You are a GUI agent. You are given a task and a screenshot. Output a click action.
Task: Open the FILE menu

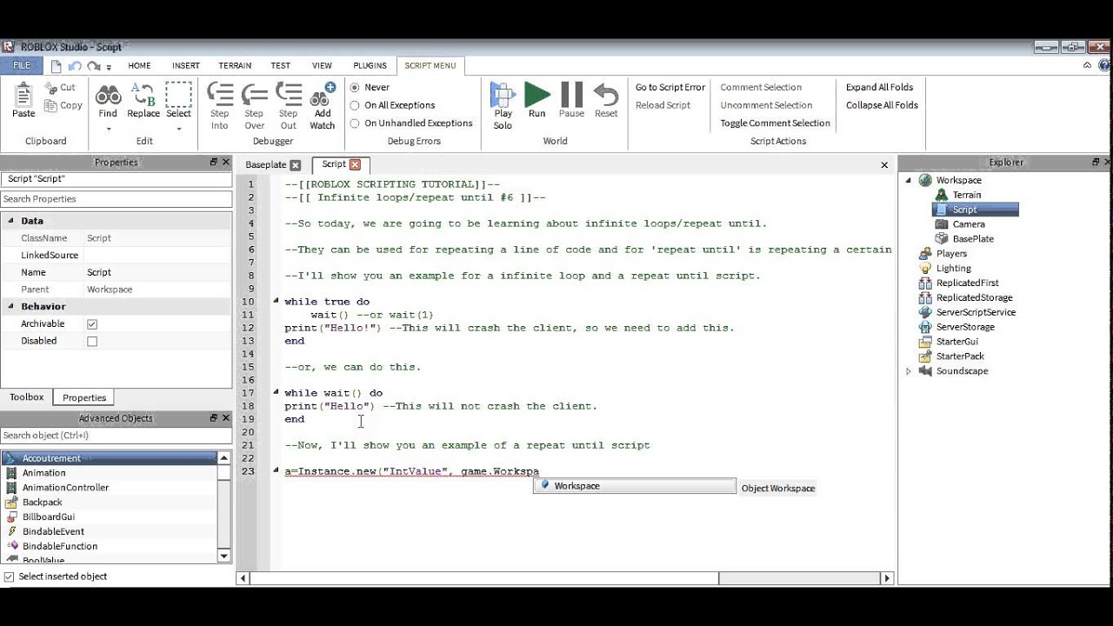point(22,65)
